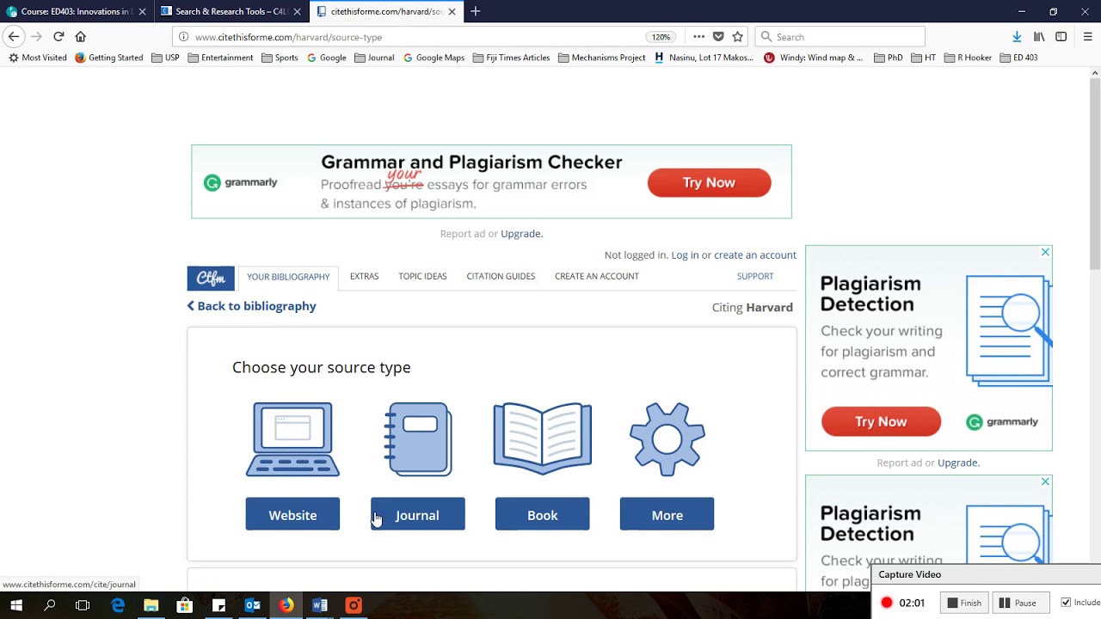Toggle the Firefox sidebar view
Image resolution: width=1101 pixels, height=619 pixels.
tap(1061, 37)
